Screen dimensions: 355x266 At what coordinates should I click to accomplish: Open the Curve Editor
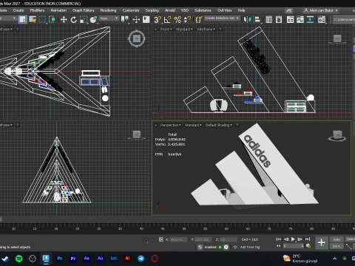[x=300, y=19]
